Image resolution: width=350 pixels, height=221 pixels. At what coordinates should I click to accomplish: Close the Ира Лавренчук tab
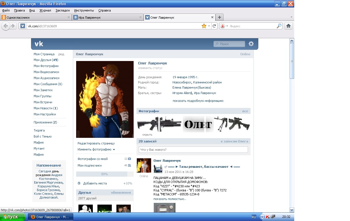pos(141,17)
